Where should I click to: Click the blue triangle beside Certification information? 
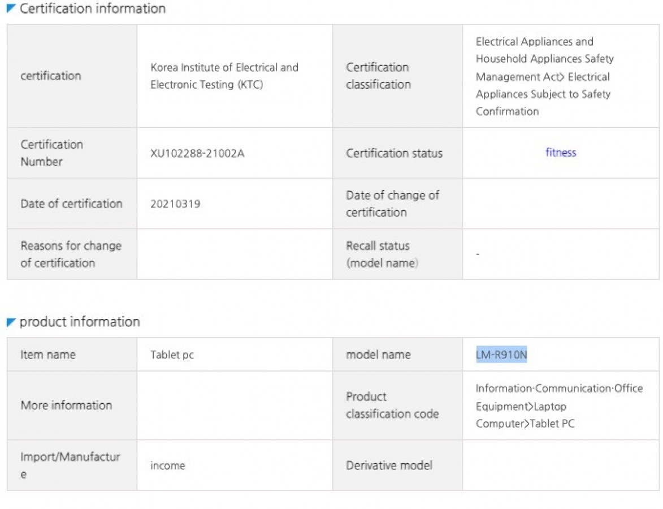point(11,8)
